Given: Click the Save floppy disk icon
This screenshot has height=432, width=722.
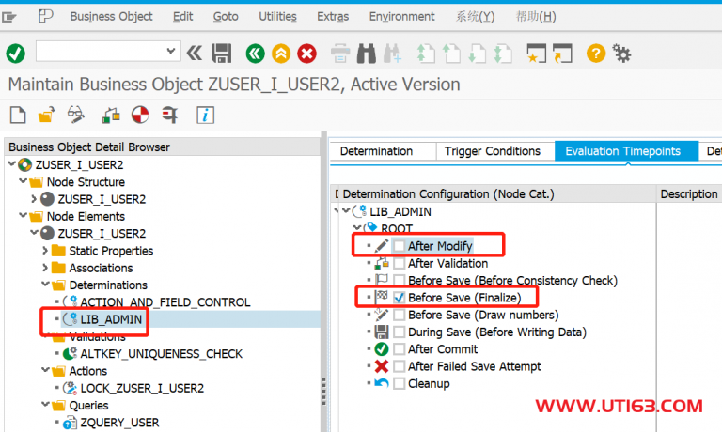Looking at the screenshot, I should [x=222, y=53].
